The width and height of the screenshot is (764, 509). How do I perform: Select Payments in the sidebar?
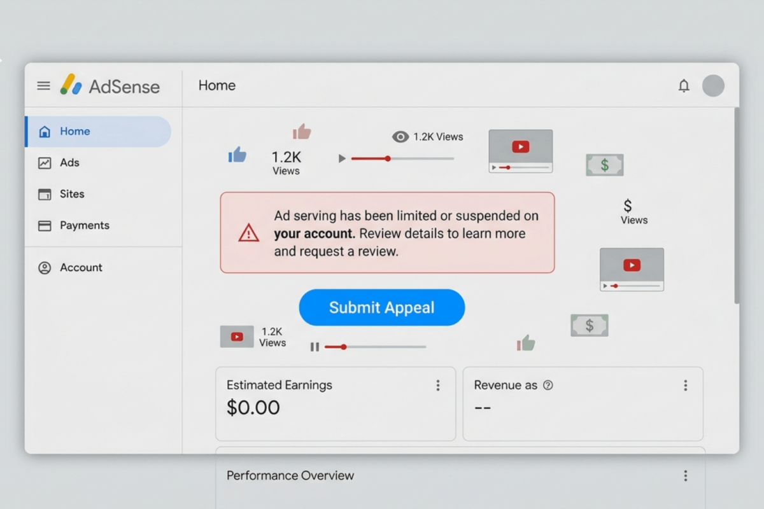(x=83, y=225)
